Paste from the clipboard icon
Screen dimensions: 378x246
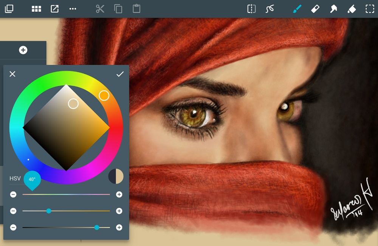pos(137,9)
